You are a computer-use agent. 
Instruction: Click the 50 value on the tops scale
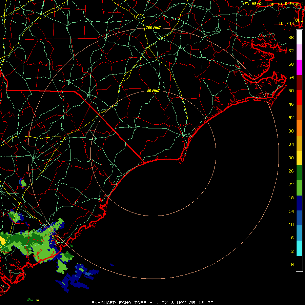291,91
